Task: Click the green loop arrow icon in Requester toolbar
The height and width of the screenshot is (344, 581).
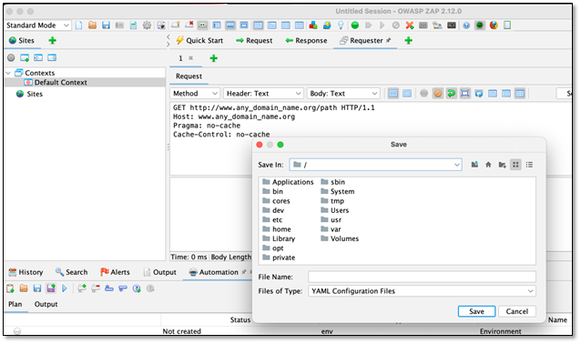Action: tap(451, 94)
